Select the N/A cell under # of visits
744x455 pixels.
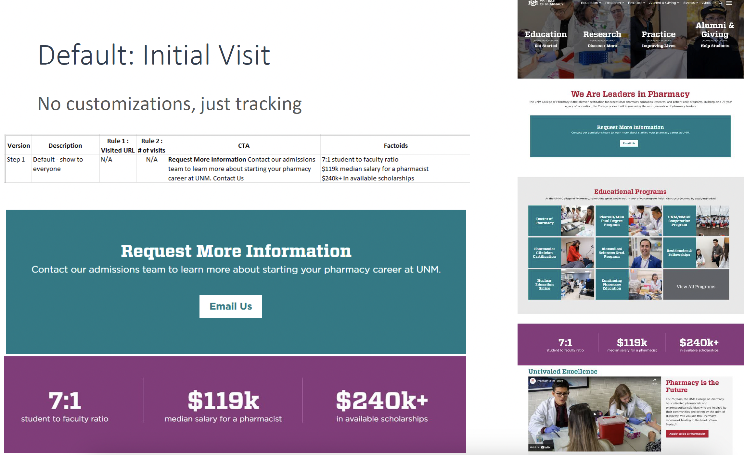[x=151, y=168]
